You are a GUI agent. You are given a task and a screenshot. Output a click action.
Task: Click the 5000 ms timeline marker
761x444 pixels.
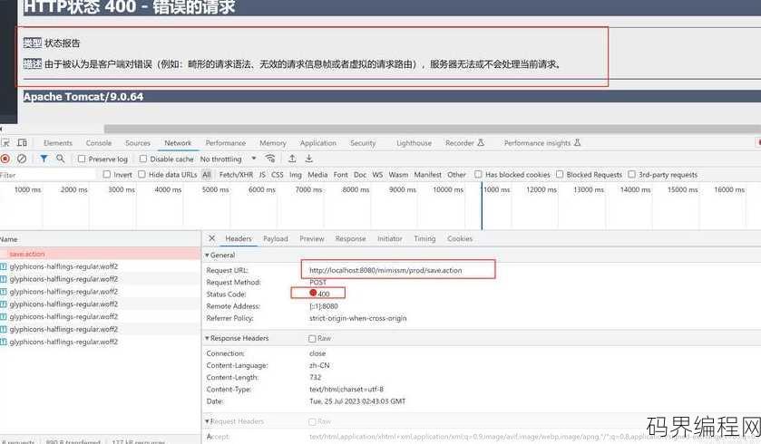pyautogui.click(x=215, y=189)
